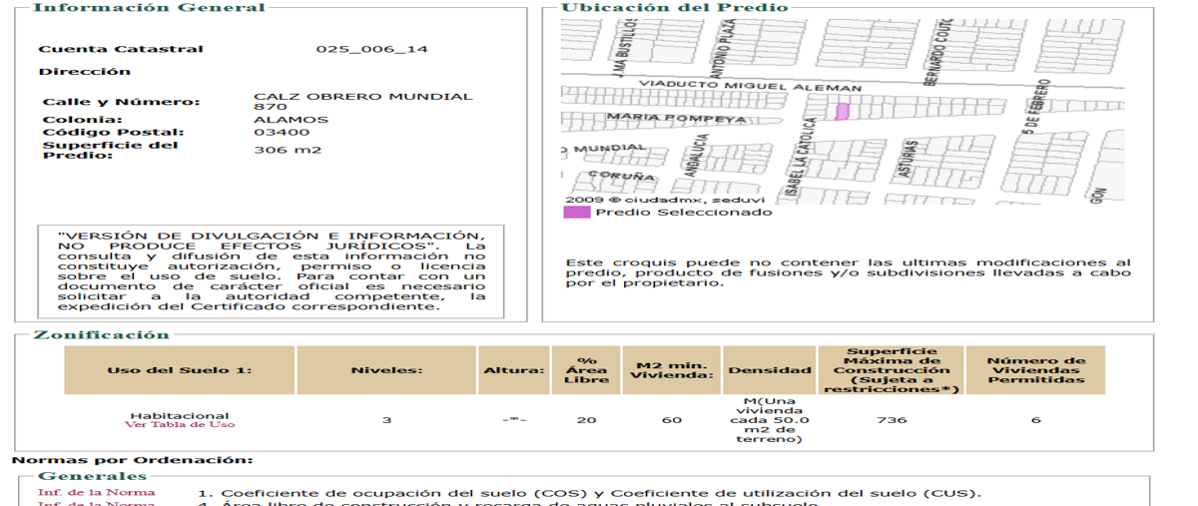Click the Calle y Número label
This screenshot has width=1198, height=506.
pyautogui.click(x=121, y=102)
